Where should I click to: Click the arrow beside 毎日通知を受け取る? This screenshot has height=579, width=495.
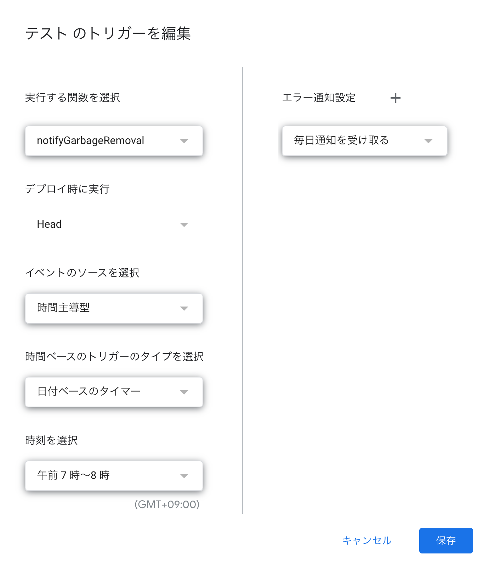point(428,141)
